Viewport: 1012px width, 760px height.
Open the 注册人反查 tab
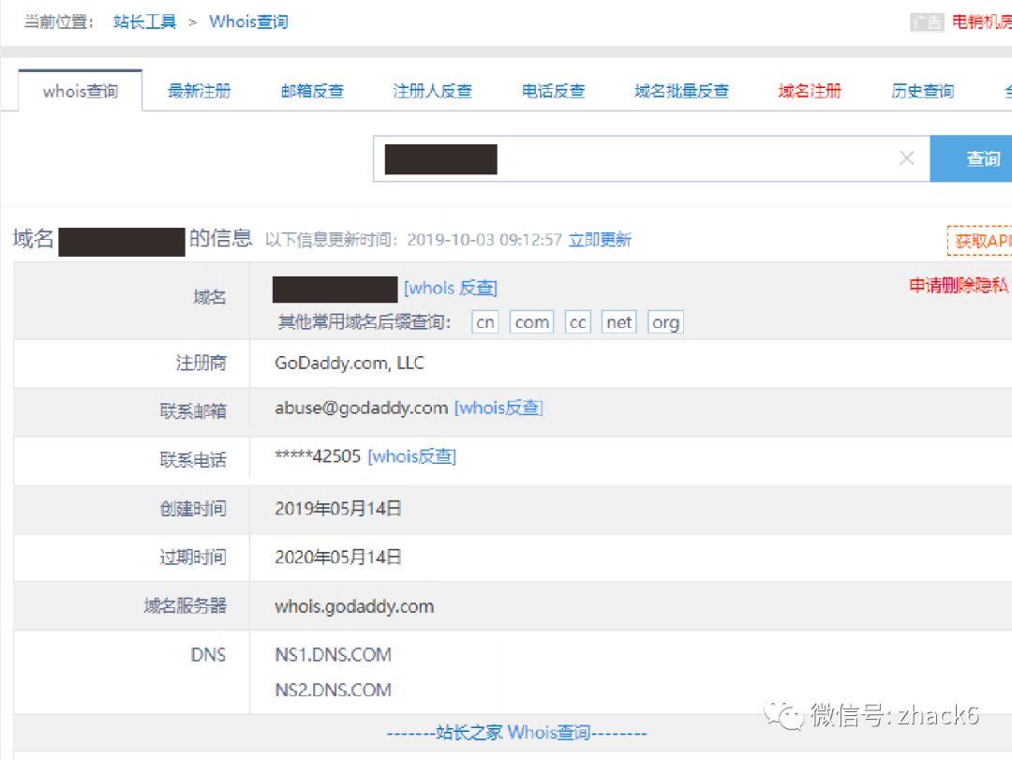tap(432, 90)
